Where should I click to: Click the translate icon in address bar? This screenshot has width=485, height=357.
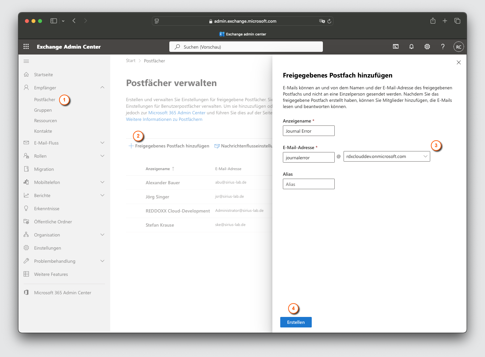click(x=322, y=21)
